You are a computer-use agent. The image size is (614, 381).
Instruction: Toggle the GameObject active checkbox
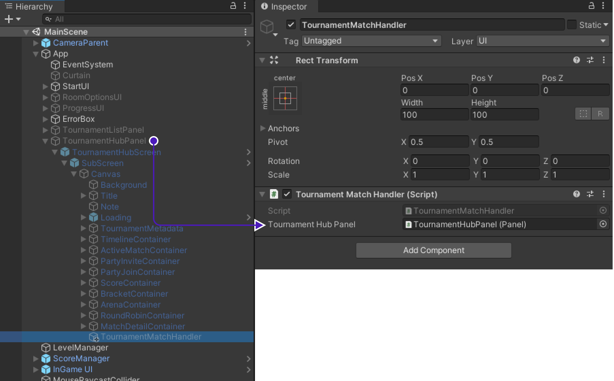point(291,25)
